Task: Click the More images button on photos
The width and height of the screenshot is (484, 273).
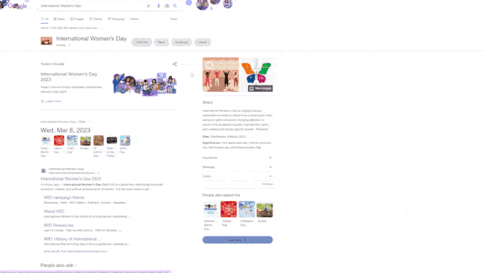Action: click(x=260, y=89)
